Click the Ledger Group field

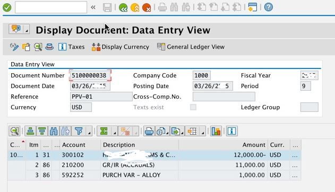tap(309, 107)
